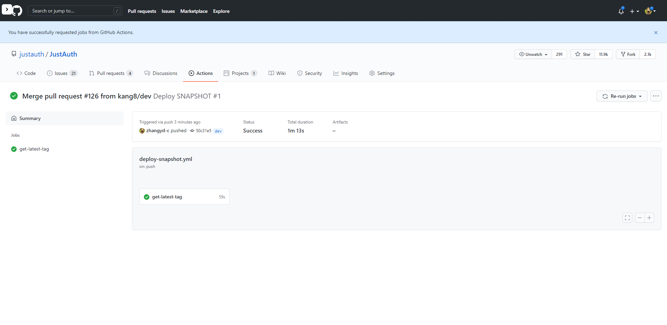This screenshot has height=325, width=667.
Task: View the 291 watchers count
Action: pyautogui.click(x=559, y=54)
